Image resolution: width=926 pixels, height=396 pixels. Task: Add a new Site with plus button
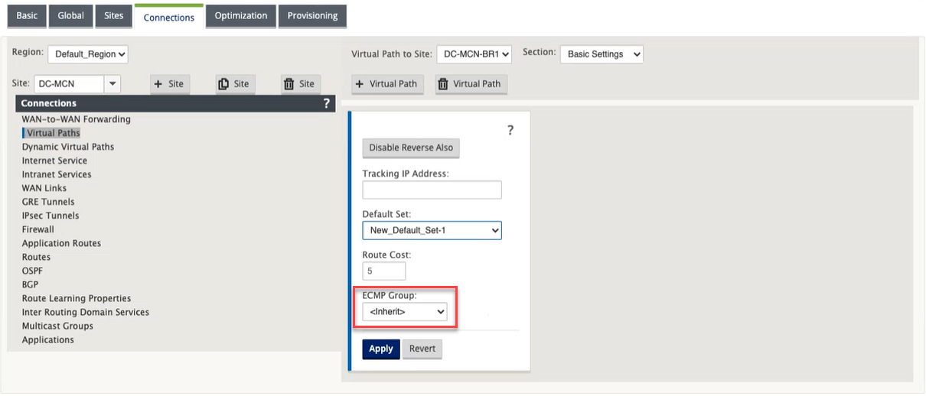click(169, 84)
